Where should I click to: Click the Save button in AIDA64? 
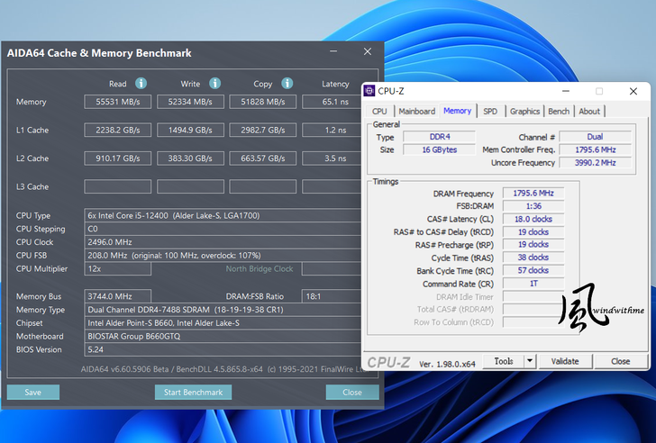click(32, 392)
